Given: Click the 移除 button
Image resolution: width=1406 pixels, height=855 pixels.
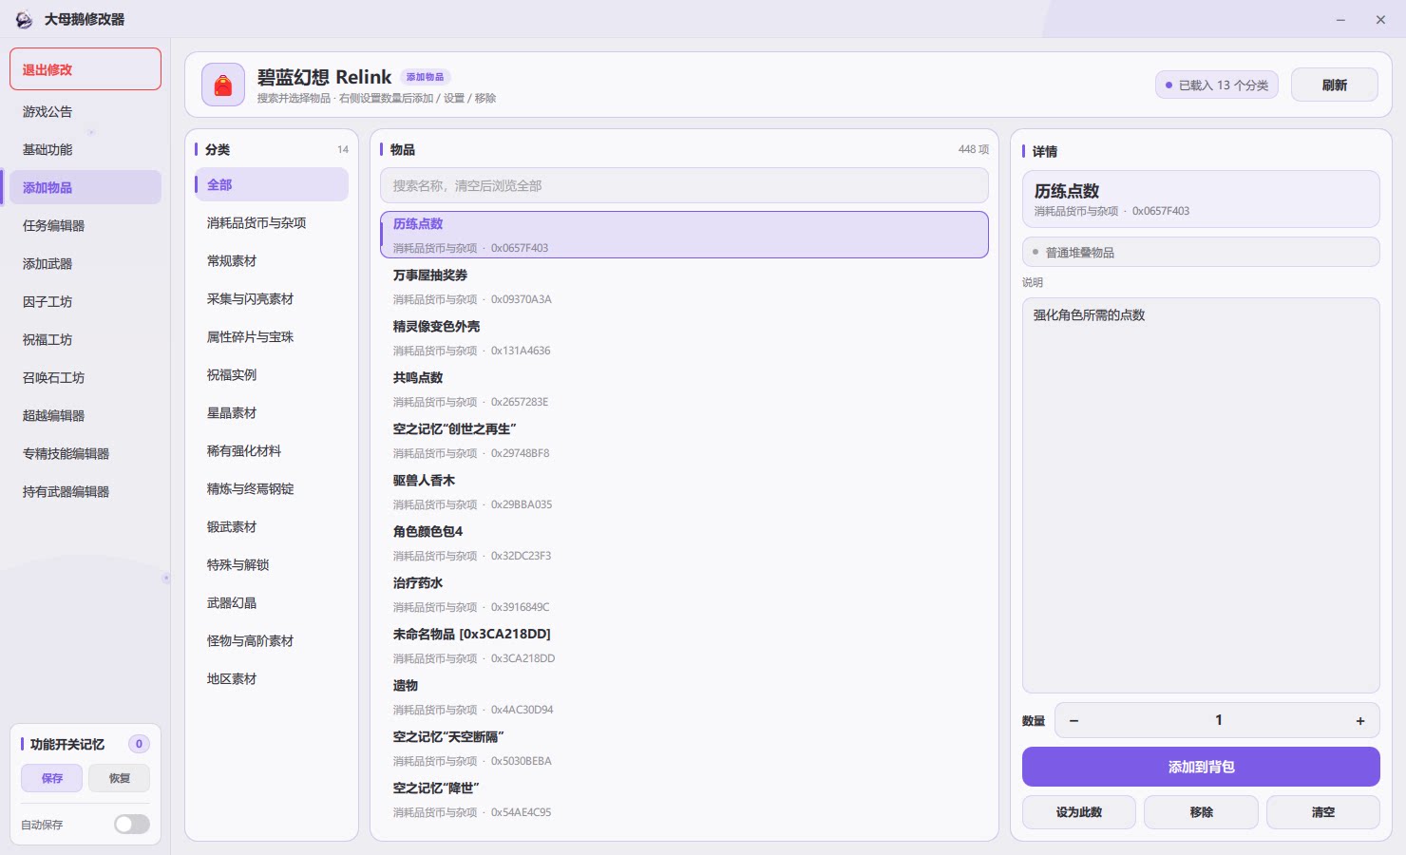Looking at the screenshot, I should [1201, 812].
